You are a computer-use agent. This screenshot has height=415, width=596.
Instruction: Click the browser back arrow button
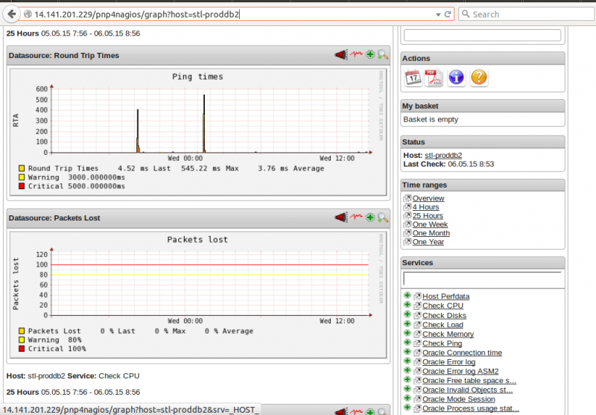tap(12, 14)
